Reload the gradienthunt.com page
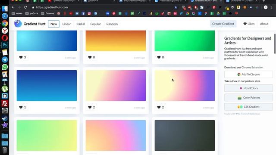Image resolution: width=276 pixels, height=155 pixels. pos(25,7)
